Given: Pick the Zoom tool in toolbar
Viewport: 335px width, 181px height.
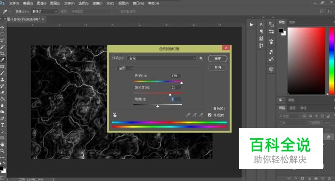Looking at the screenshot, I should [2, 151].
